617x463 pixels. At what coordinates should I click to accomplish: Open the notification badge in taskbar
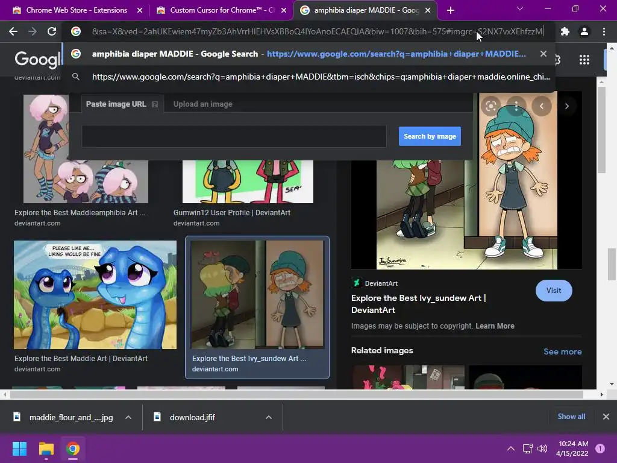click(x=600, y=449)
